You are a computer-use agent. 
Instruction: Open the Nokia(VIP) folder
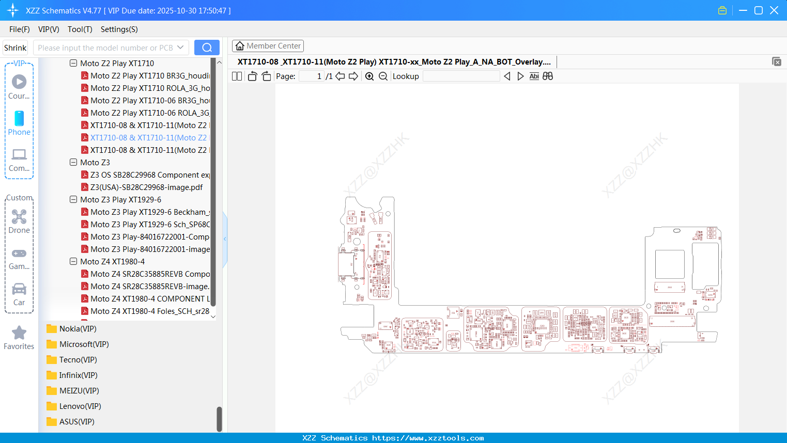click(x=71, y=329)
